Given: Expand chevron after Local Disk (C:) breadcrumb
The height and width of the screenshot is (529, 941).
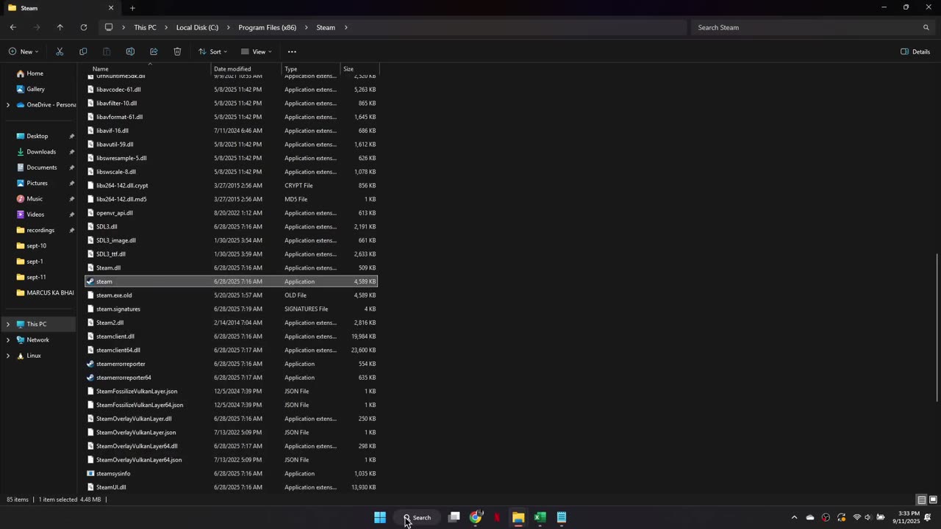Looking at the screenshot, I should pos(229,27).
